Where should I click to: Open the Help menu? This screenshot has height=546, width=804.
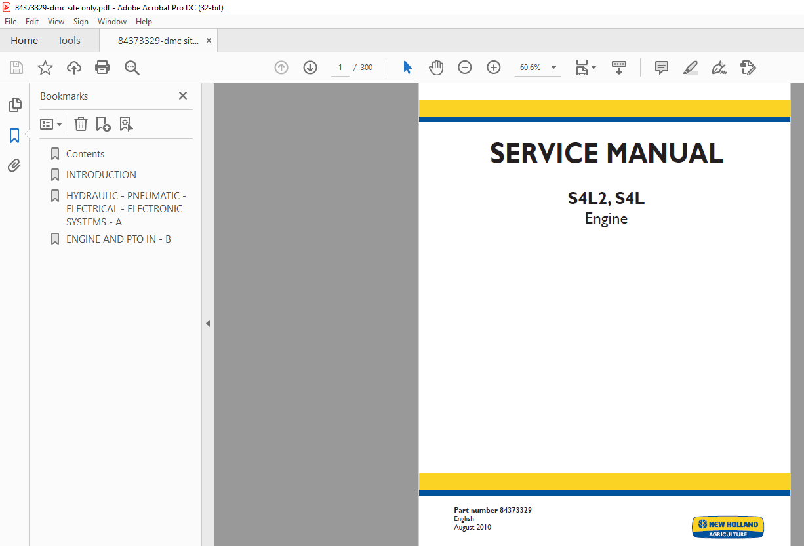click(x=144, y=22)
